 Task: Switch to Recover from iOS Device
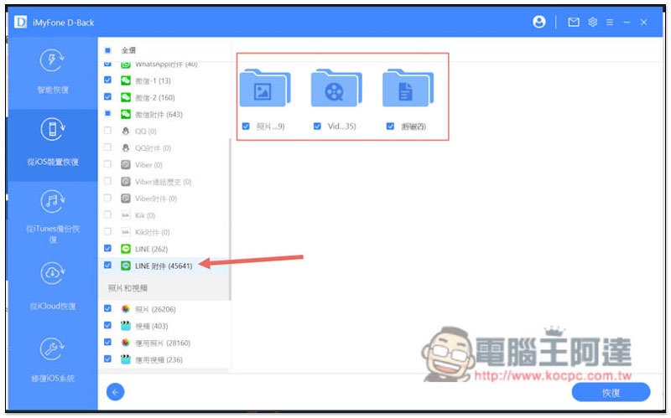pyautogui.click(x=53, y=145)
